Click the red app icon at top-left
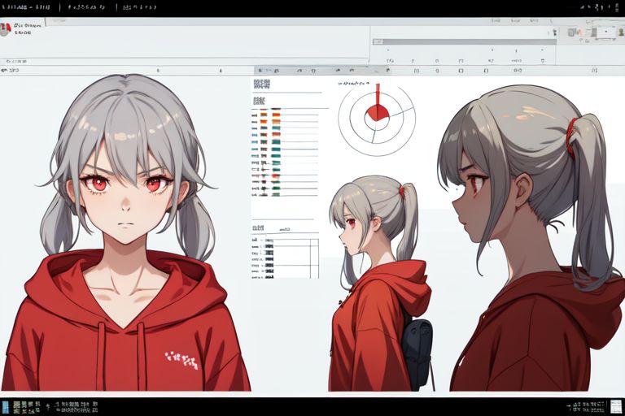 tap(6, 28)
